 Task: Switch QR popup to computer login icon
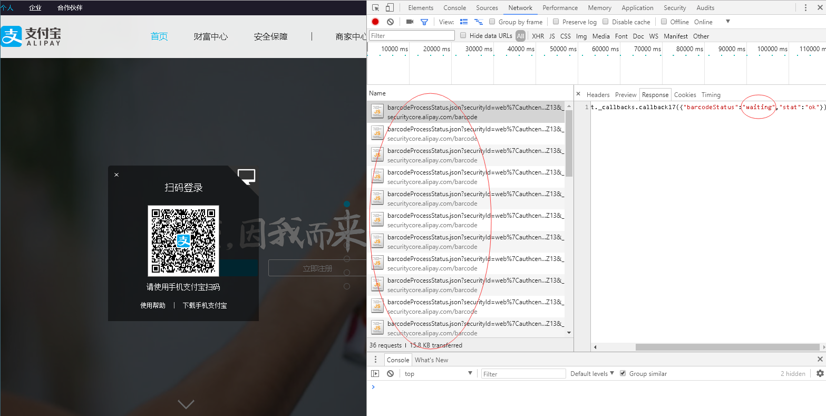tap(246, 176)
